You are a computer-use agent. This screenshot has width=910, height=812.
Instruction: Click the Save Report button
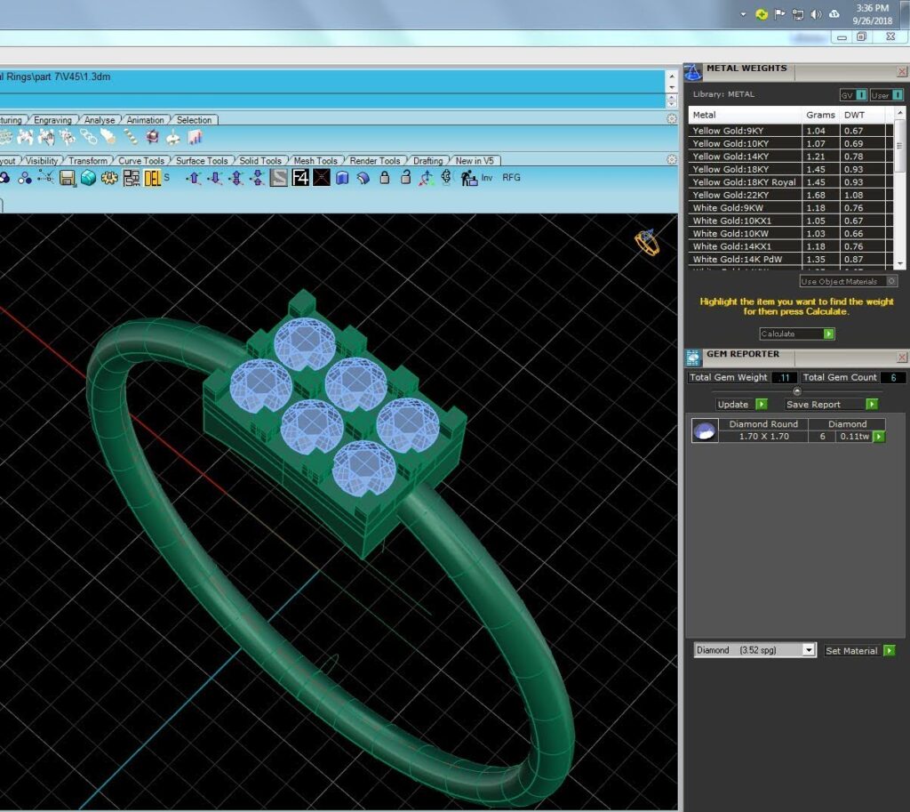click(831, 405)
